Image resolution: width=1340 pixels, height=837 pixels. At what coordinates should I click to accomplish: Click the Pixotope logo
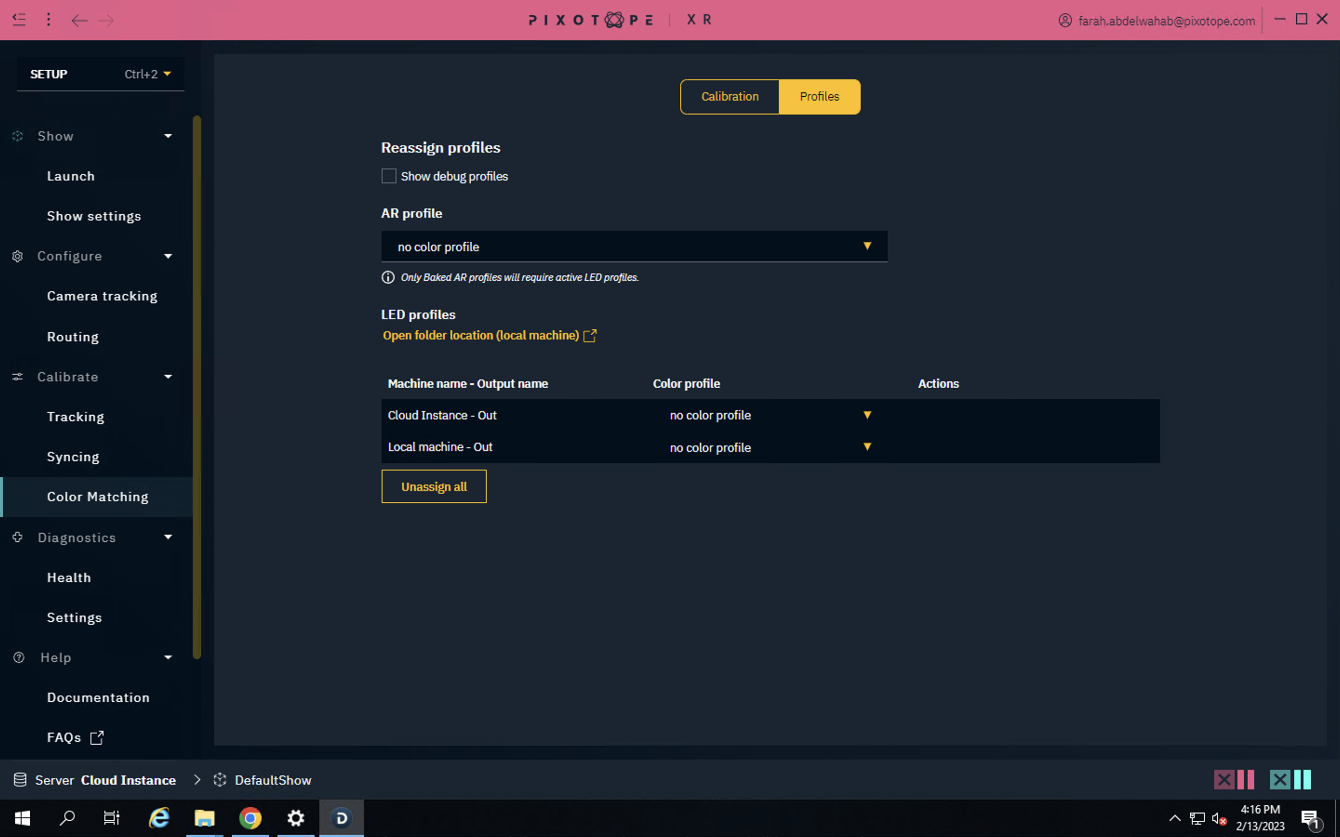coord(591,20)
